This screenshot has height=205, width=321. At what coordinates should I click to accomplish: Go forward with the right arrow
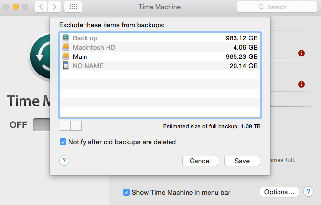(x=54, y=7)
